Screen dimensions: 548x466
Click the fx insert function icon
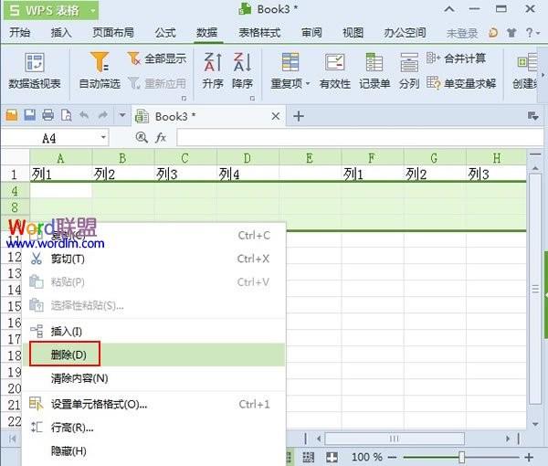pos(161,137)
